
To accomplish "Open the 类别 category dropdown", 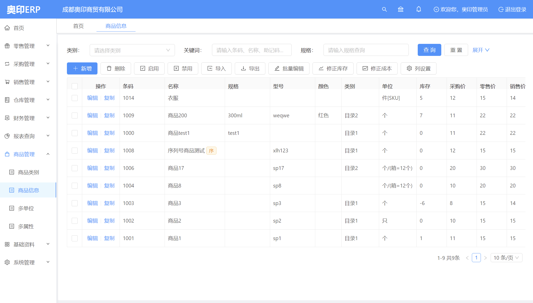I will pyautogui.click(x=132, y=50).
